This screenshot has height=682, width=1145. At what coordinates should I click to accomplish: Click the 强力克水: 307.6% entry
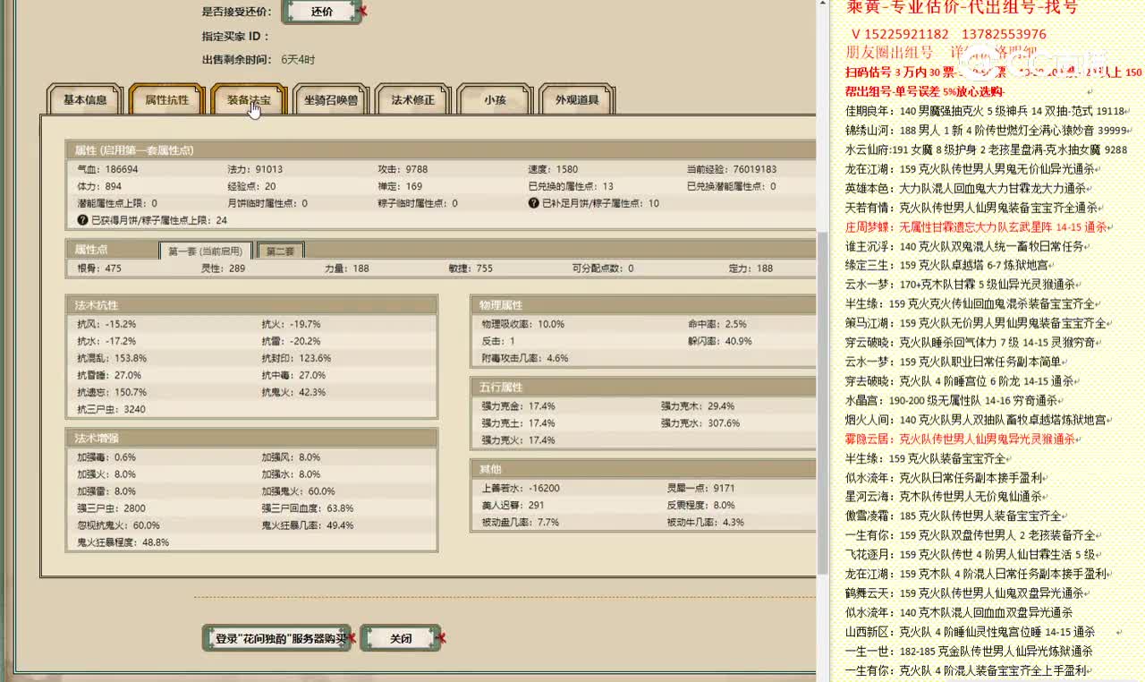[x=700, y=423]
